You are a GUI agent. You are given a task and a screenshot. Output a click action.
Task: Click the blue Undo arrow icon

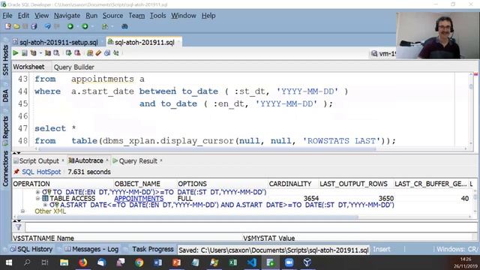tap(47, 27)
